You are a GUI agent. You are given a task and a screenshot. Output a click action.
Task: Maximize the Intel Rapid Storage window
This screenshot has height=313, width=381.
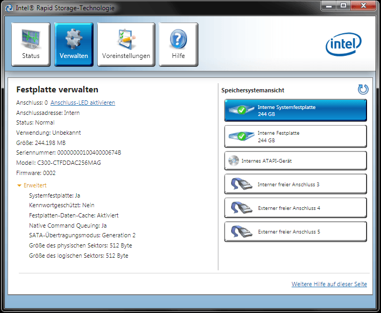[x=343, y=5]
